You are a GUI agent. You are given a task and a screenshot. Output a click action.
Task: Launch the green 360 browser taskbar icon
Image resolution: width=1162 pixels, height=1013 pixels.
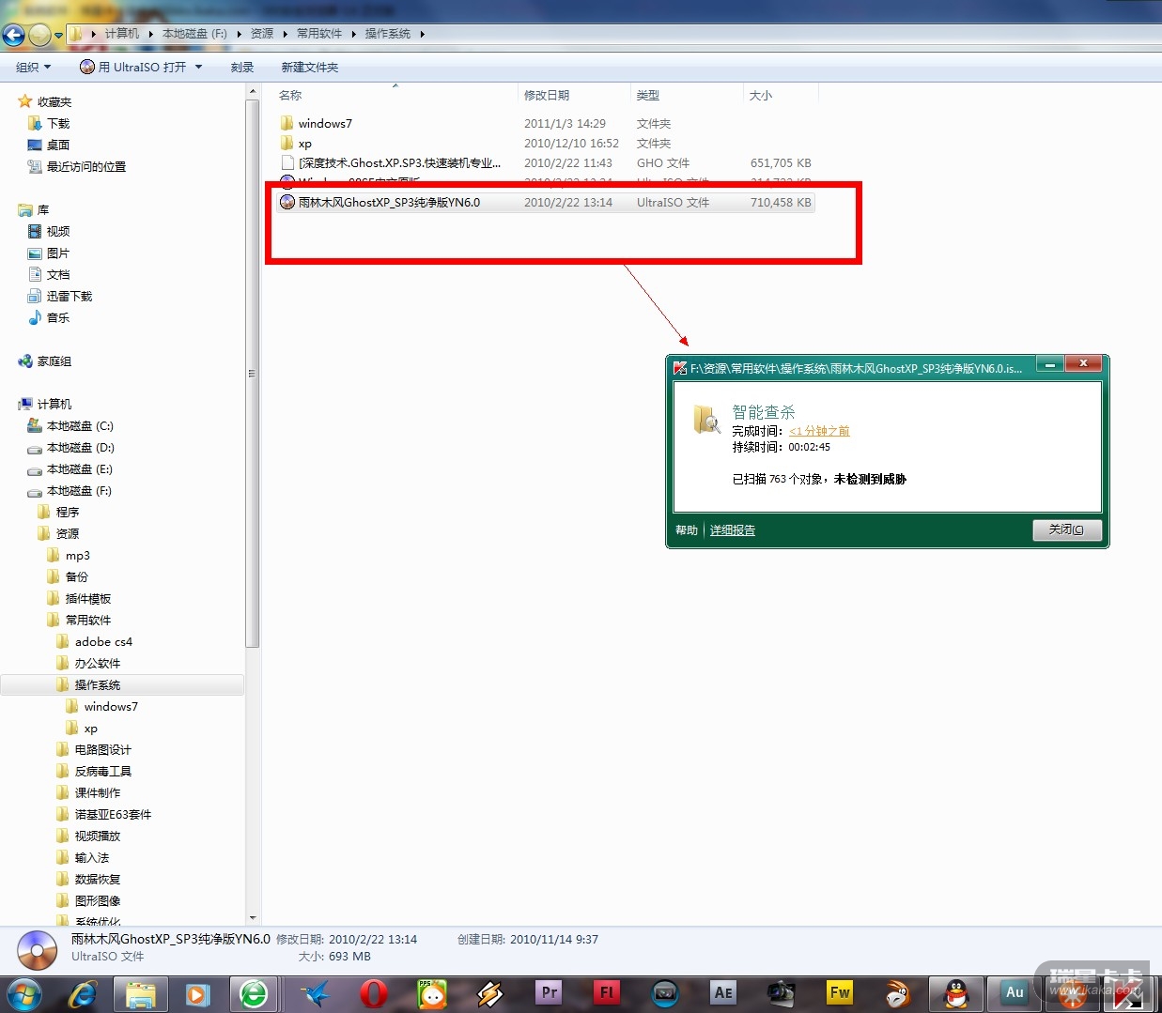[x=255, y=993]
